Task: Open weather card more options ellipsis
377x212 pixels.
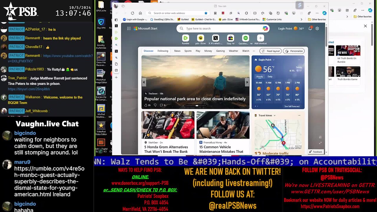Action: pyautogui.click(x=299, y=60)
